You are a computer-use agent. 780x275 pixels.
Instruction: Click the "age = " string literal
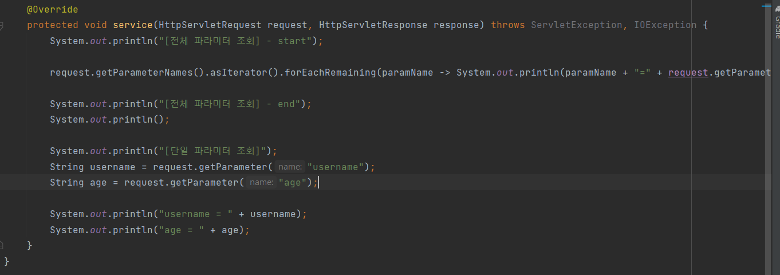pos(181,230)
